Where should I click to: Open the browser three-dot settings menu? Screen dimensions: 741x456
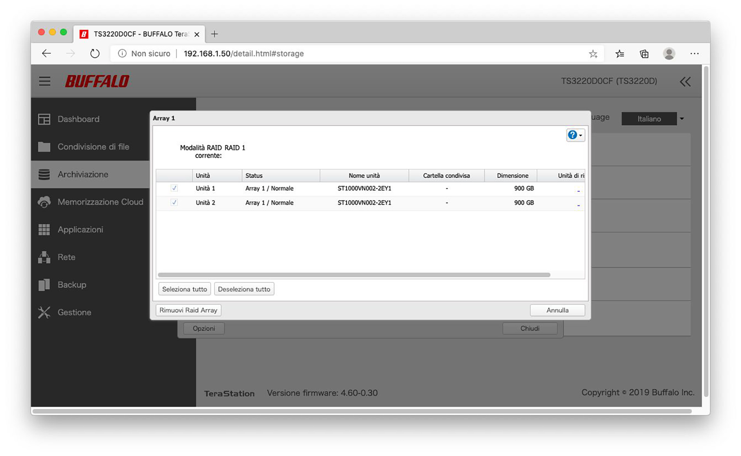(x=694, y=54)
